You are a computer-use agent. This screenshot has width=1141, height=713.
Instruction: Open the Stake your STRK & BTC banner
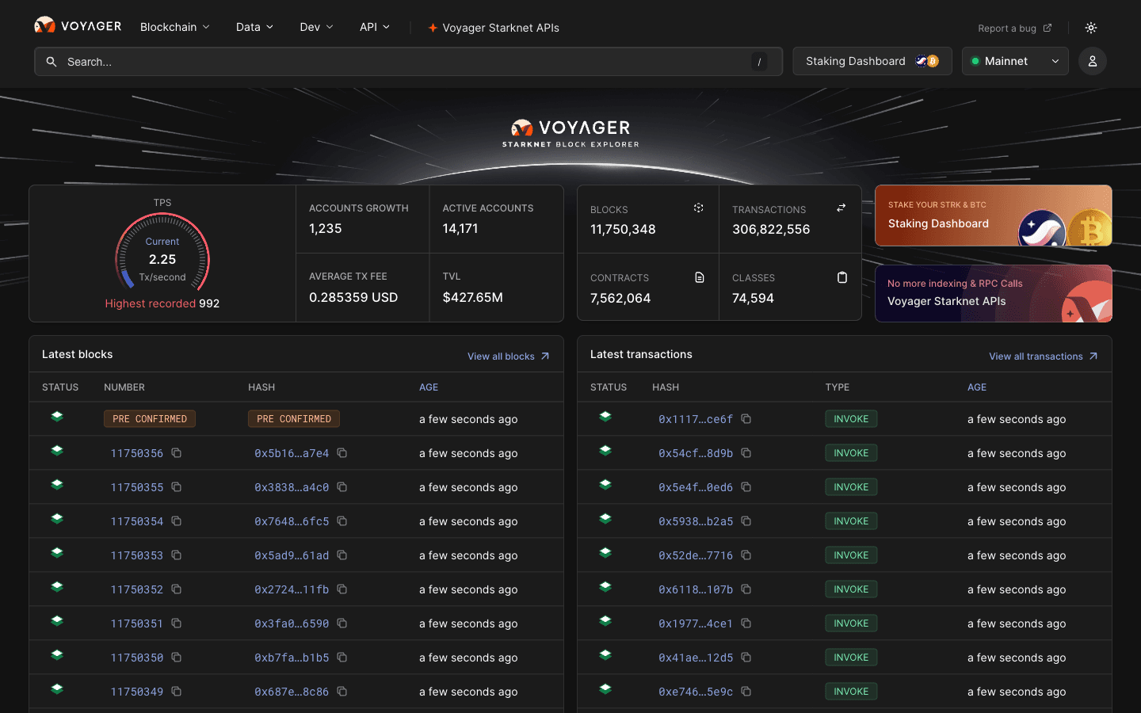(x=994, y=215)
